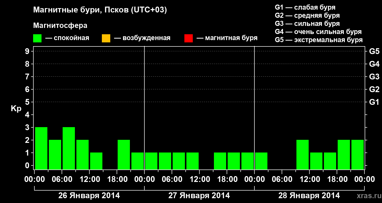Click the 'G1' label on the right axis
The image size is (382, 203).
pos(374,102)
